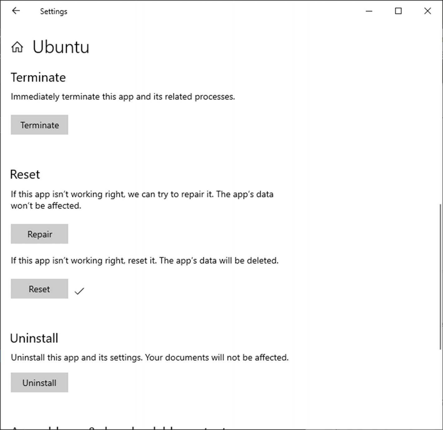Click the Uninstall button
Image resolution: width=443 pixels, height=430 pixels.
tap(39, 382)
